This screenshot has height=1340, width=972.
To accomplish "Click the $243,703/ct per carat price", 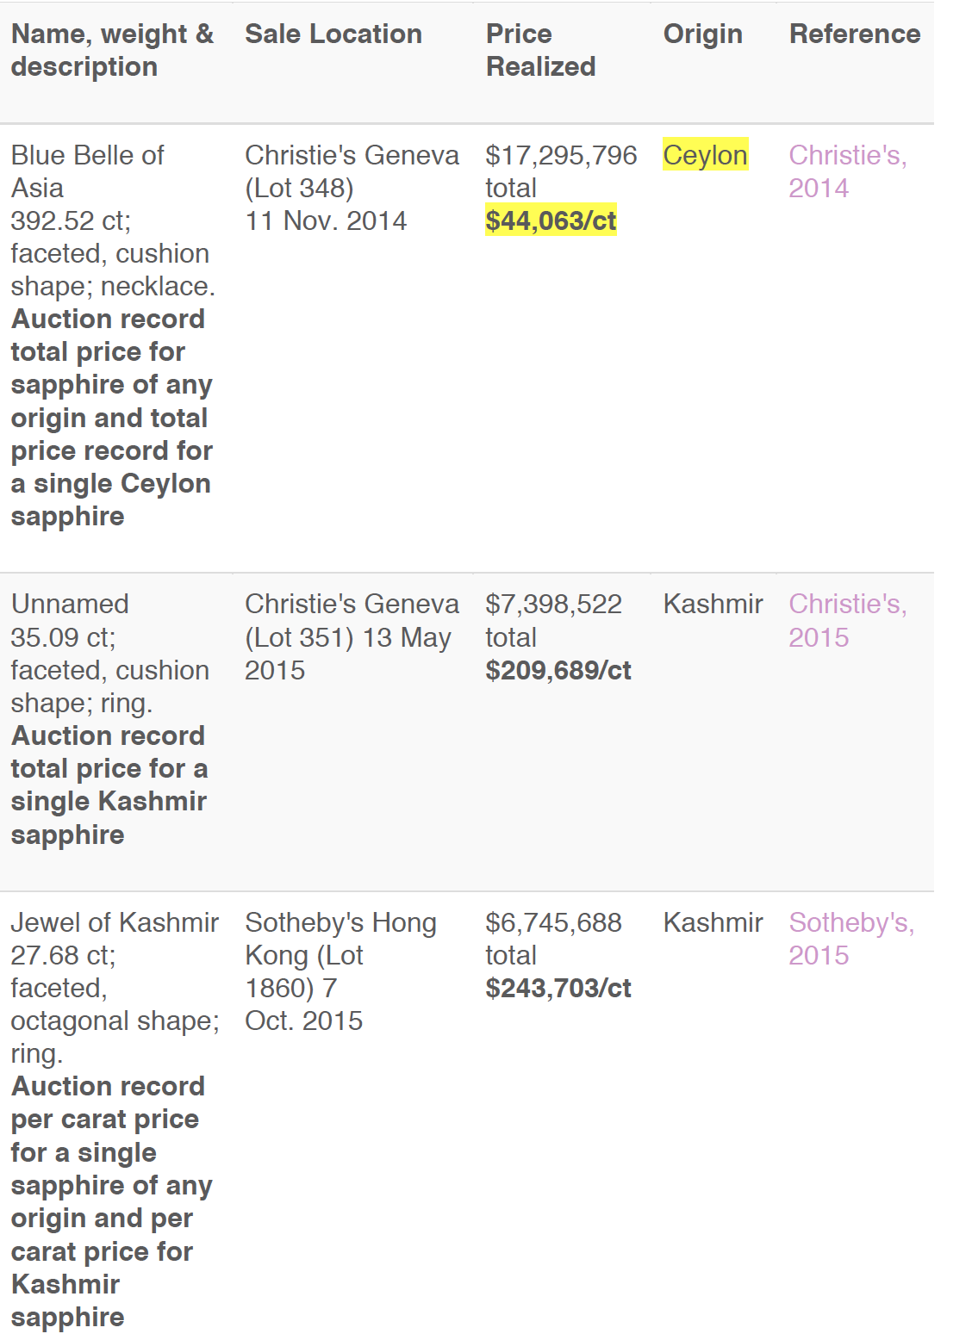I will click(x=558, y=988).
